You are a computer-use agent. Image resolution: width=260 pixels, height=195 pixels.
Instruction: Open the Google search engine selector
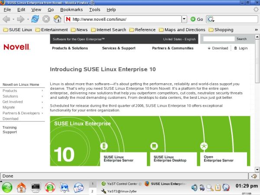pyautogui.click(x=211, y=19)
